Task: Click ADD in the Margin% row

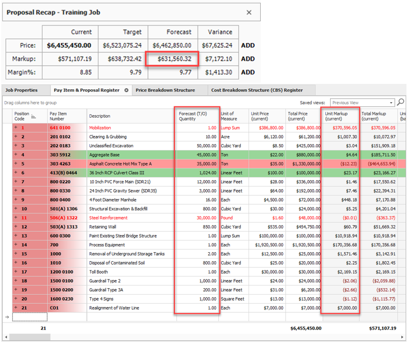Action: [x=248, y=73]
